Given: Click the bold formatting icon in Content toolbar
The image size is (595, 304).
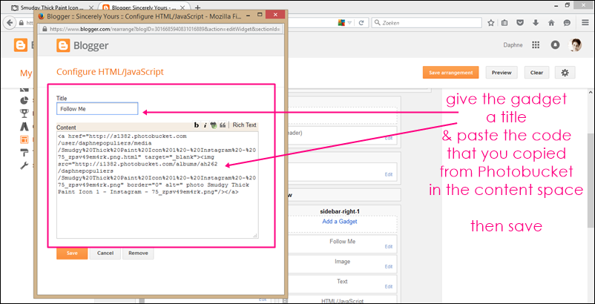Looking at the screenshot, I should coord(197,125).
